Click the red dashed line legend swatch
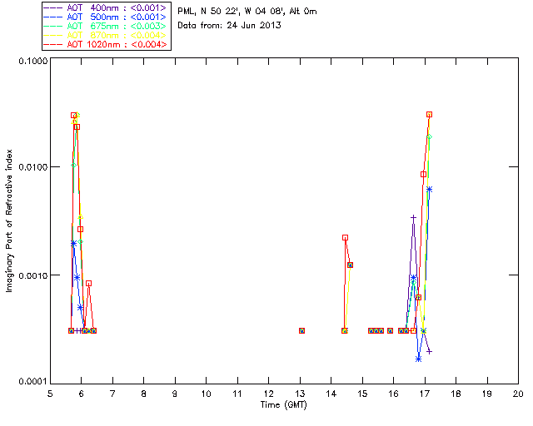This screenshot has height=426, width=533. coord(53,44)
